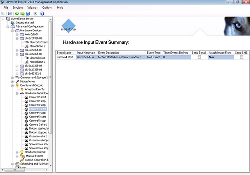
Task: Expand the ds-2c2732f-04 device node
Action: 17,66
